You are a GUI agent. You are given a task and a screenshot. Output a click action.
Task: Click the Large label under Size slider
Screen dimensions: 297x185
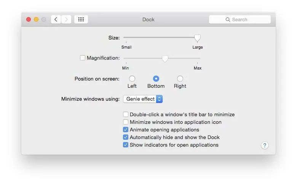click(198, 47)
